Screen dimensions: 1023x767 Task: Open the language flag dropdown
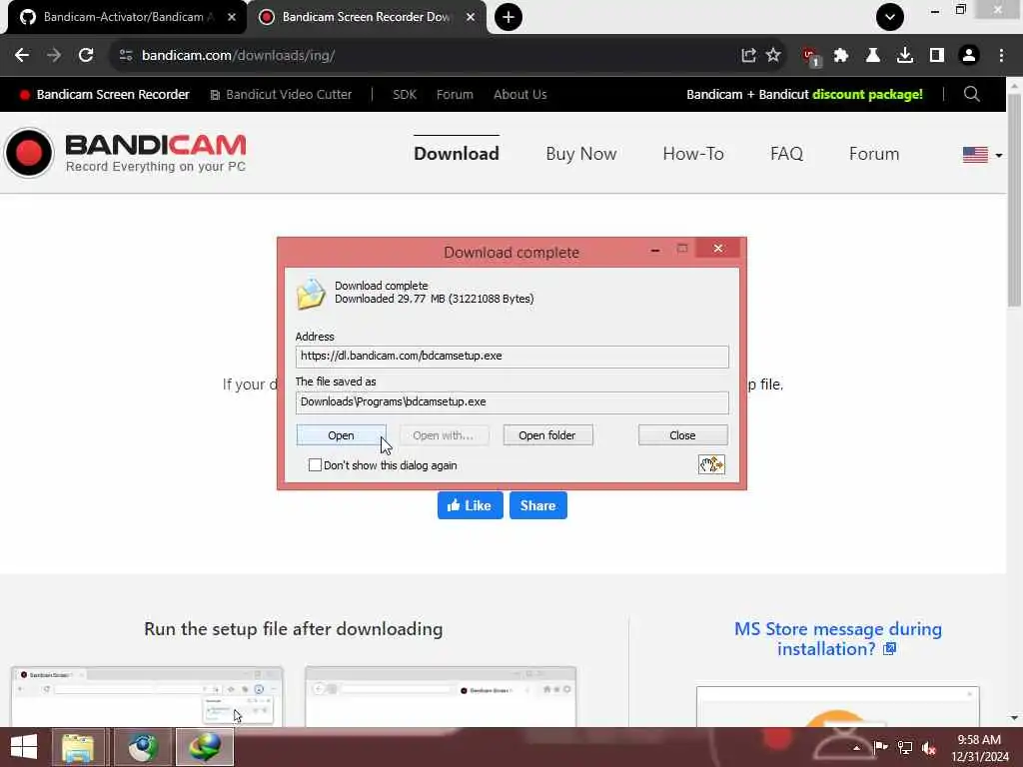pyautogui.click(x=983, y=155)
